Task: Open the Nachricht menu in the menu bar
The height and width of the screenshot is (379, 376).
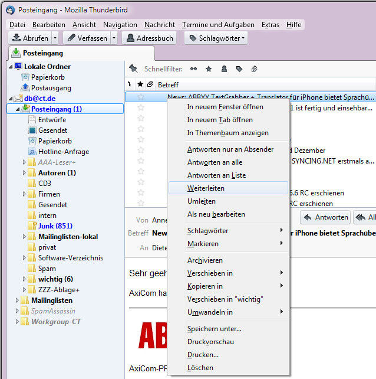Action: tap(159, 25)
